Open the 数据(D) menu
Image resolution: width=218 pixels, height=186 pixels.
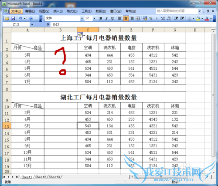101,11
